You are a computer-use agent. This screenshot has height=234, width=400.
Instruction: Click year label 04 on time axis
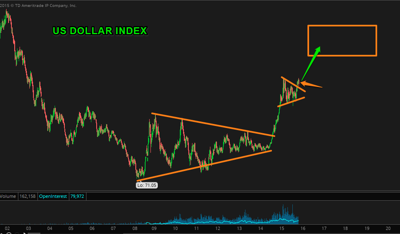click(49, 228)
